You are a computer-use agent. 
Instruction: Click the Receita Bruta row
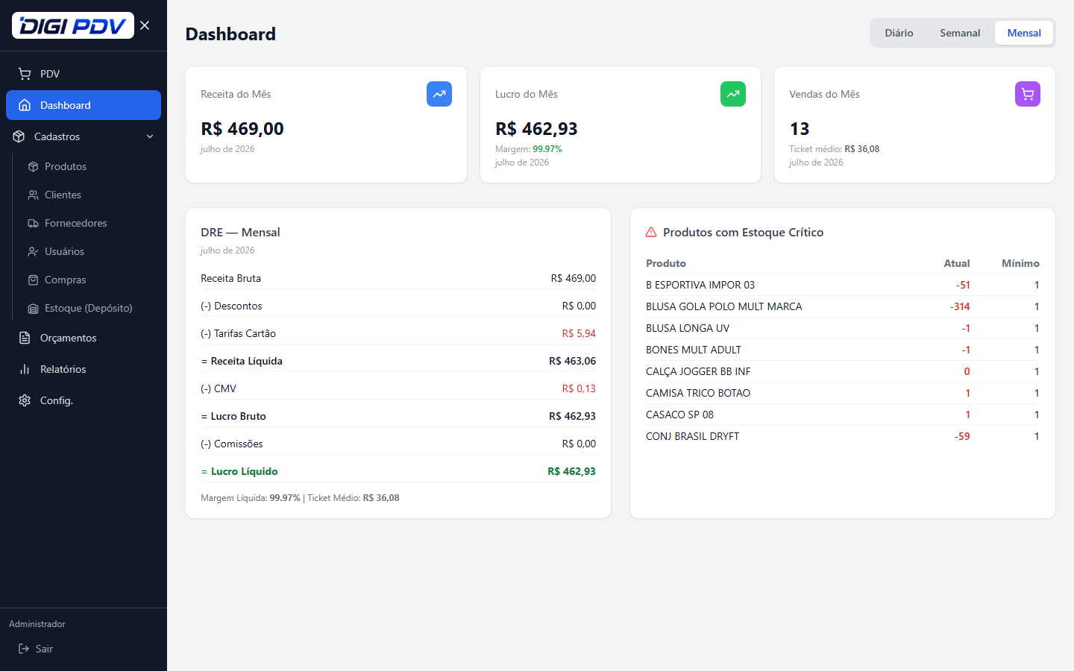coord(398,278)
